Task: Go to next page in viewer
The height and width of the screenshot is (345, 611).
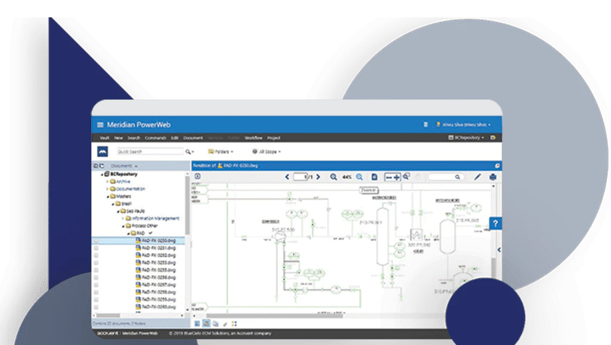Action: pyautogui.click(x=319, y=177)
